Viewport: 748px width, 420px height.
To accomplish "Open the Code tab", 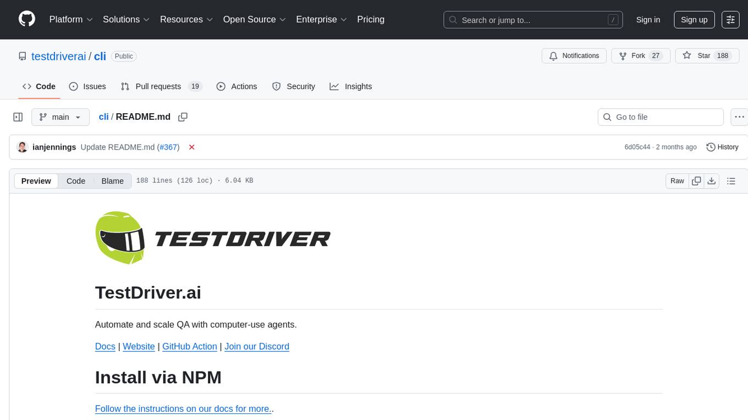I will 39,86.
